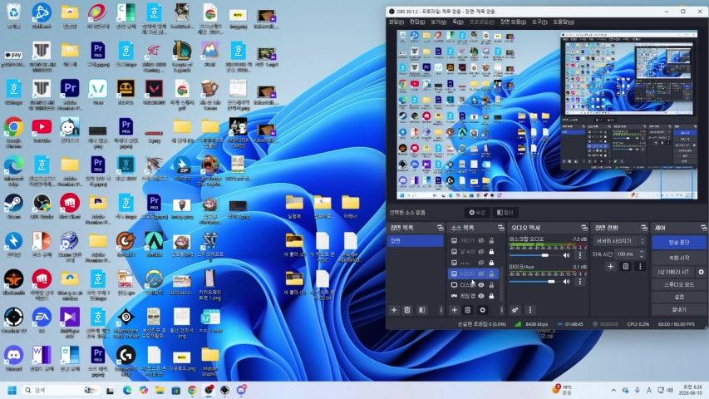The width and height of the screenshot is (709, 399).
Task: Lock the display capture source
Action: pos(491,284)
